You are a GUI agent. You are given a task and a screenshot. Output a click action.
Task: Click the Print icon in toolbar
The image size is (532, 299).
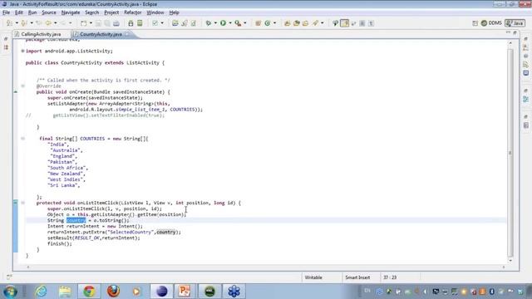116,23
